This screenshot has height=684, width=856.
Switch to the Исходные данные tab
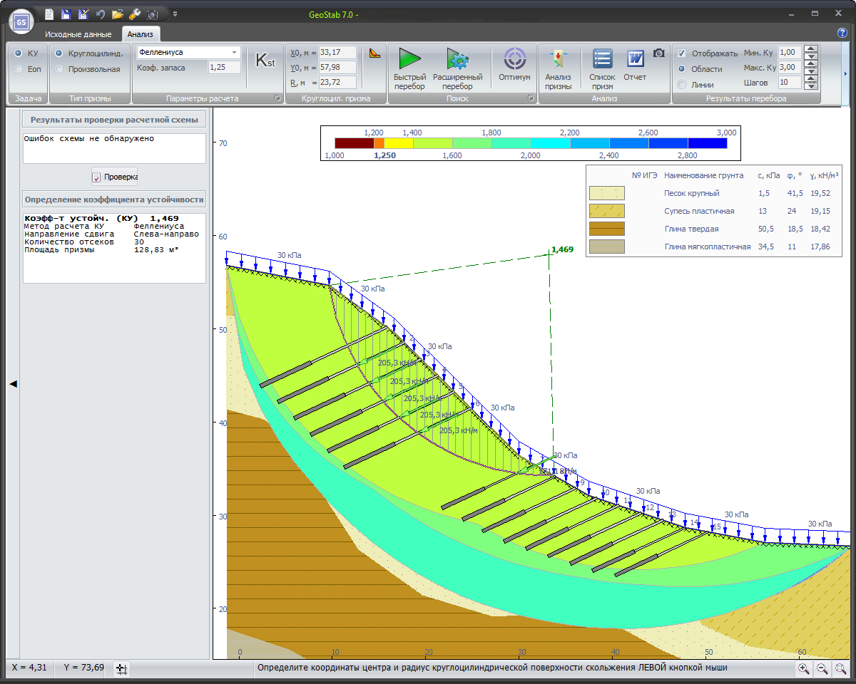tap(78, 34)
